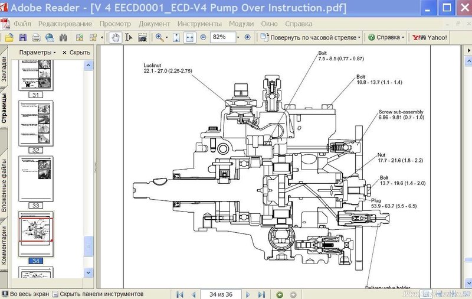Viewport: 472px width, 299px height.
Task: Print the document with the printer icon
Action: pyautogui.click(x=36, y=37)
